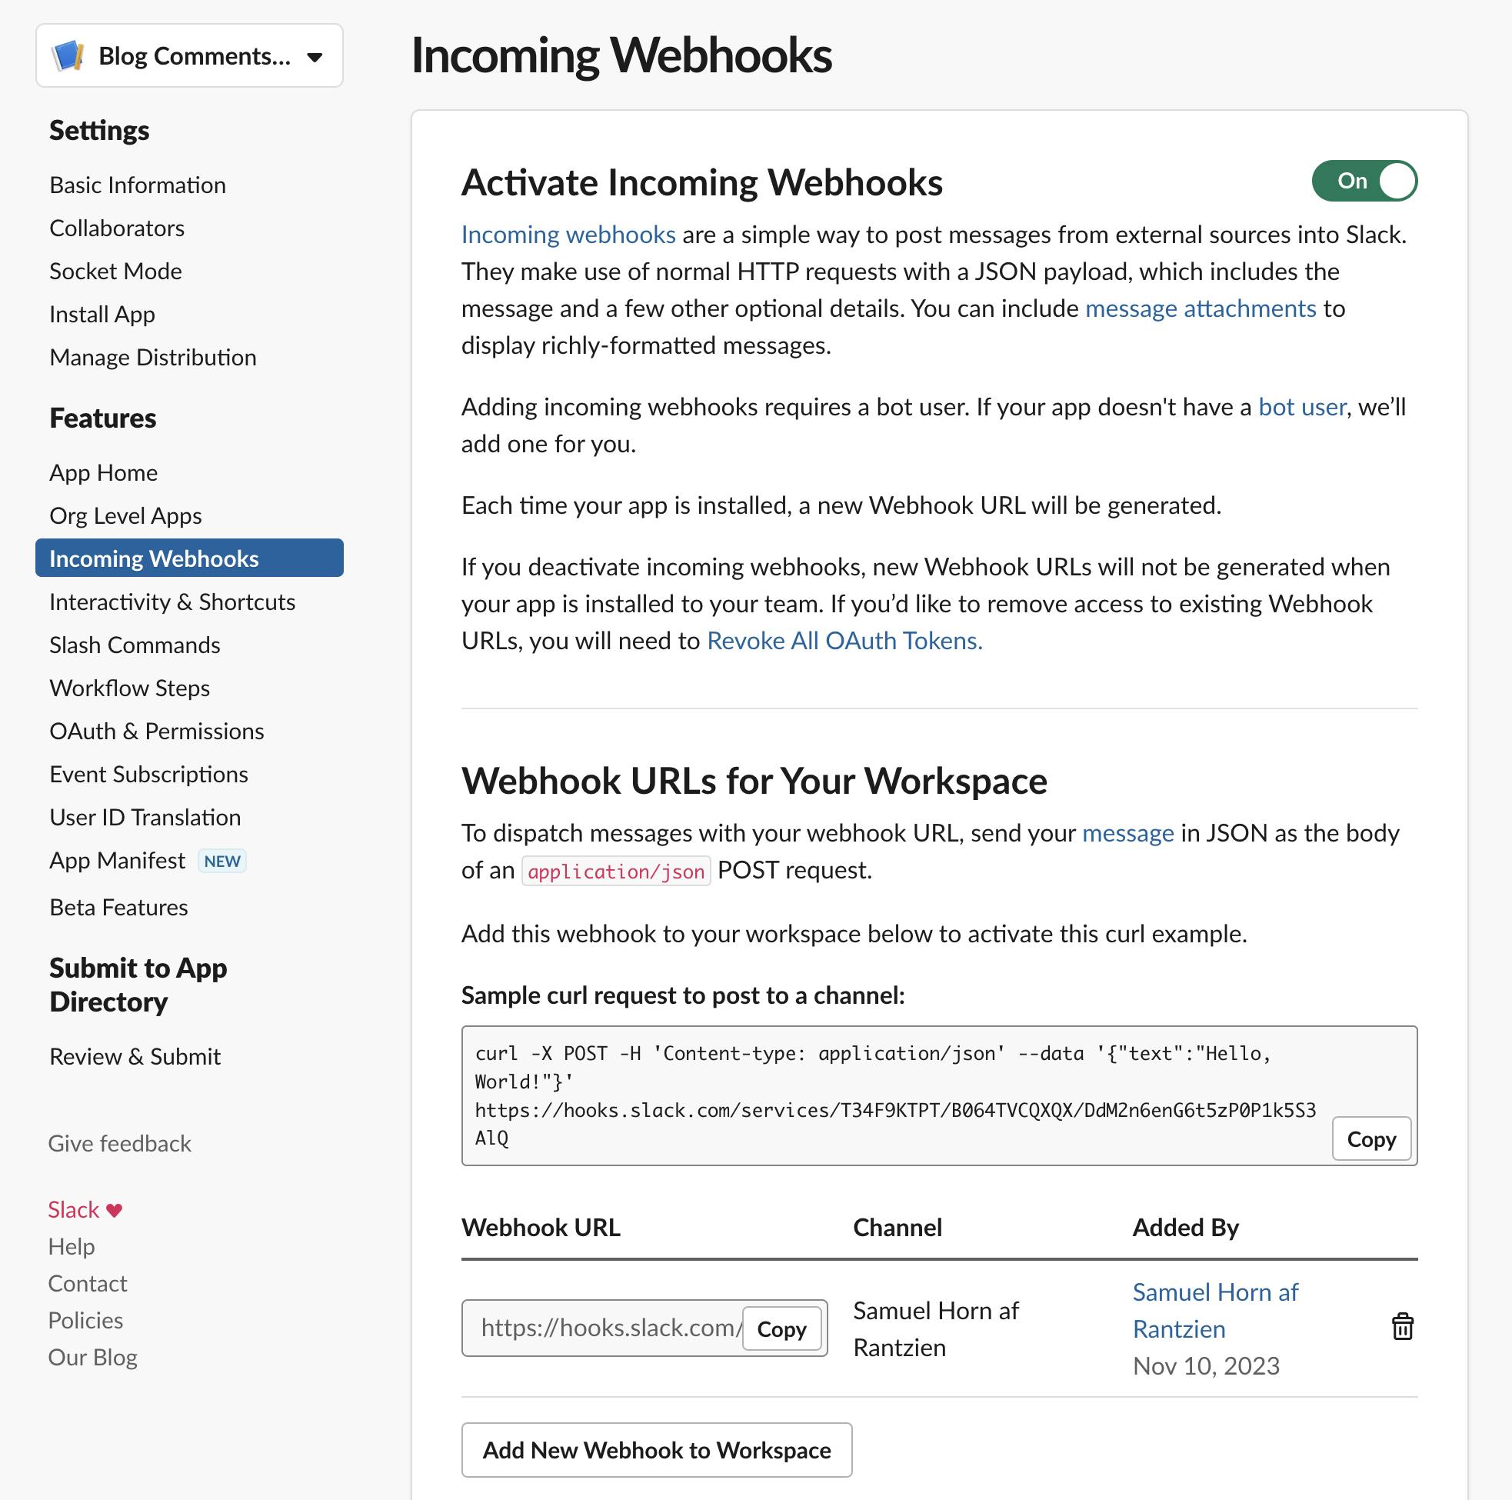1512x1500 pixels.
Task: Copy the sample curl request
Action: pyautogui.click(x=1370, y=1139)
